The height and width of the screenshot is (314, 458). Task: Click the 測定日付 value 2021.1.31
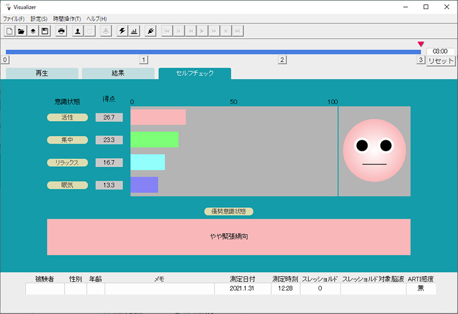pos(243,289)
